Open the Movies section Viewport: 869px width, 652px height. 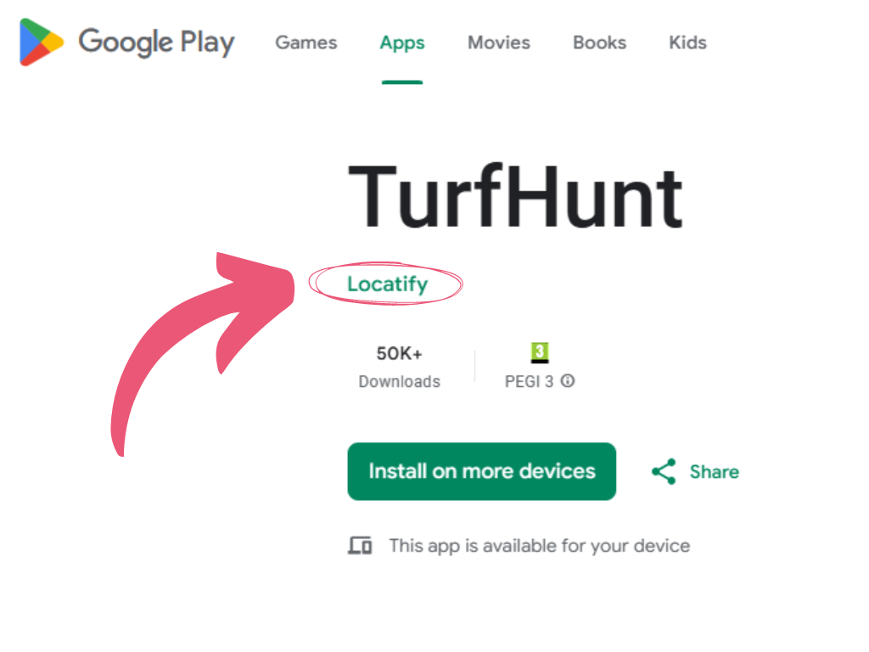[498, 42]
